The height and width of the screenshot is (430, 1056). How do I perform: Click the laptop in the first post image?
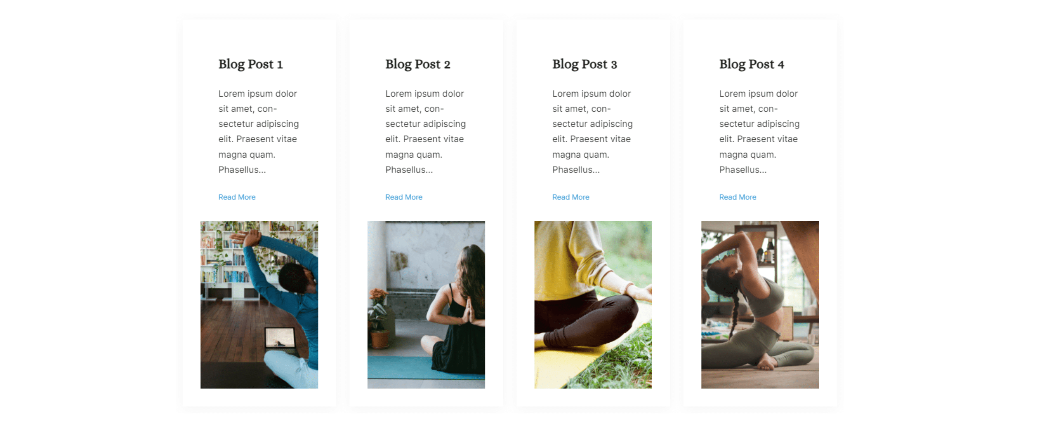281,339
